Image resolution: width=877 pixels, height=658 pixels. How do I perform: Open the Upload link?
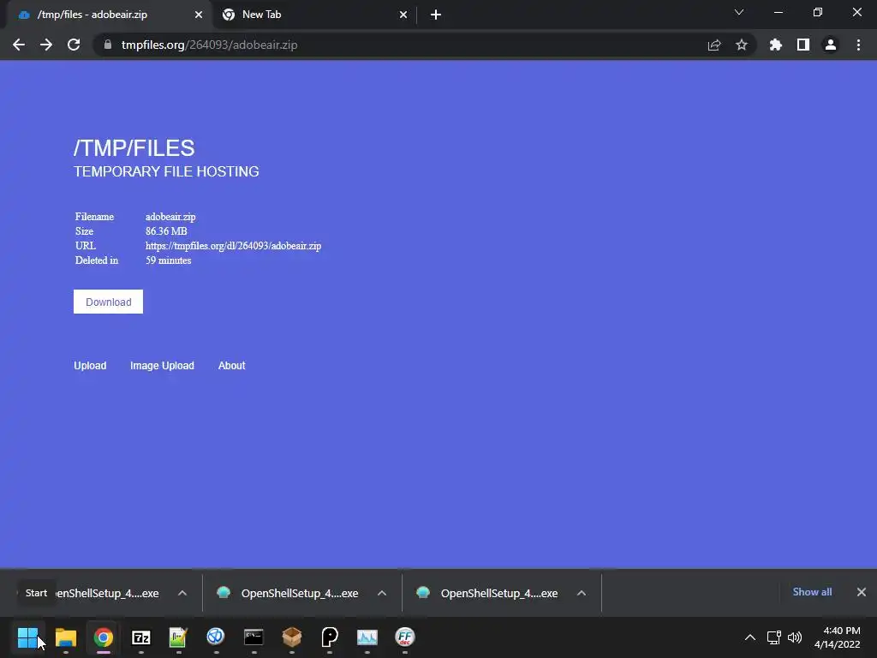[x=90, y=365]
